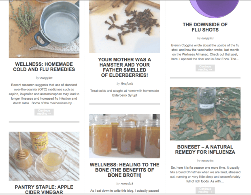The height and width of the screenshot is (195, 251).
Task: Click The Downside of Flu Shots headline
Action: (x=205, y=27)
